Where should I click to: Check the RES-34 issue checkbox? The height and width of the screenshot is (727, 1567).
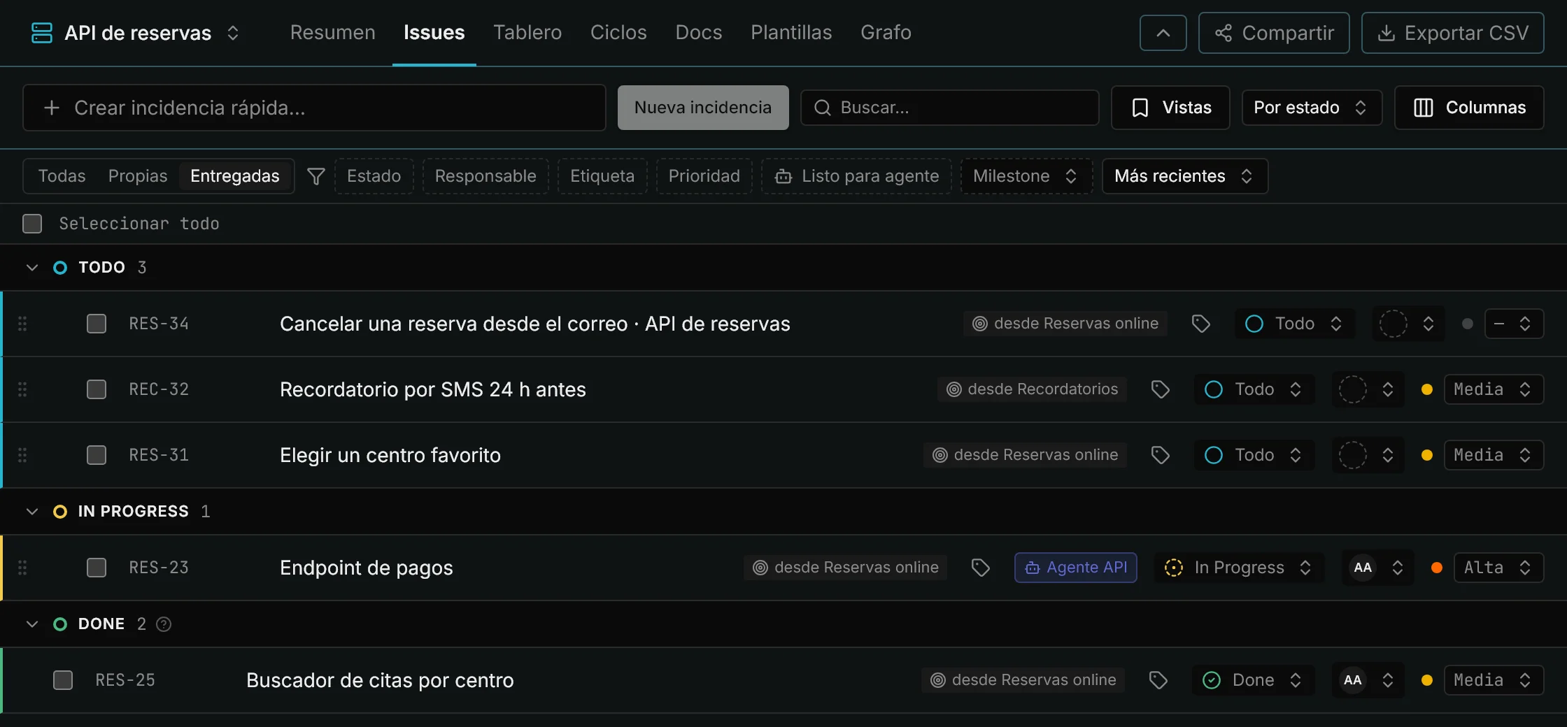[97, 324]
